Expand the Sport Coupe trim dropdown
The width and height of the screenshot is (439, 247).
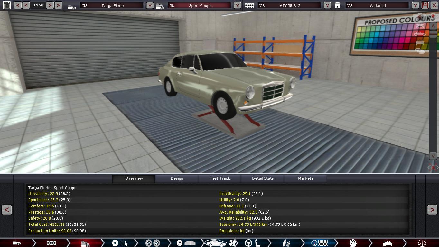point(237,5)
